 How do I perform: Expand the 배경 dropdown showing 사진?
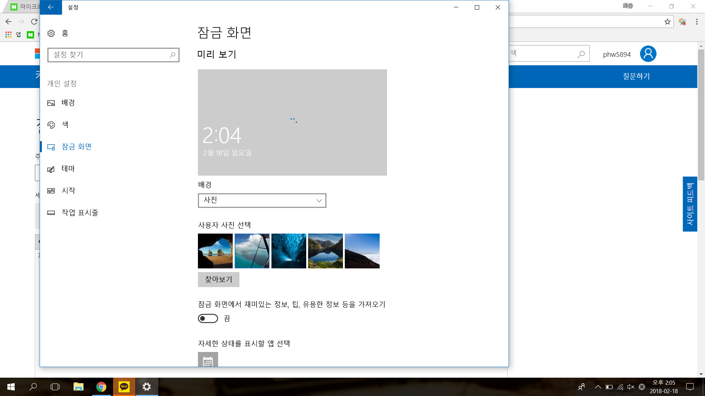click(262, 200)
